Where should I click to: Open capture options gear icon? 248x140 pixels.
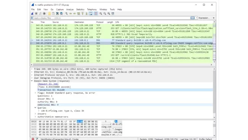(44, 14)
